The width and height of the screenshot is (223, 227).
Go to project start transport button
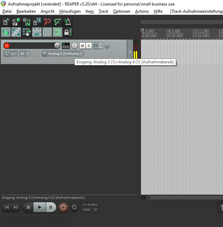[7, 207]
